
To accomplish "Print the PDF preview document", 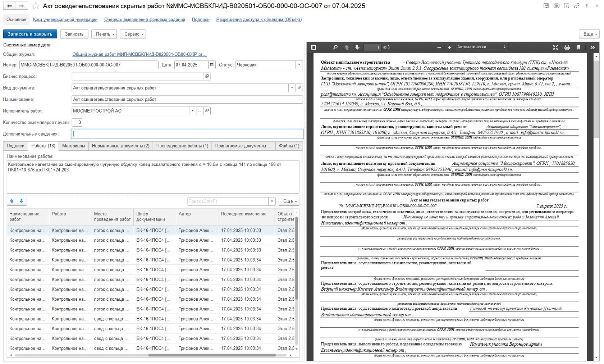I will coord(567,47).
